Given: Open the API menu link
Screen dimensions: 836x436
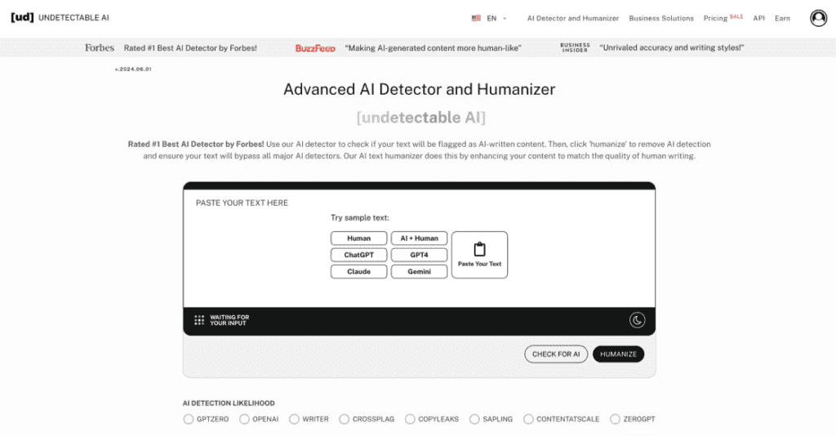Looking at the screenshot, I should pyautogui.click(x=758, y=18).
